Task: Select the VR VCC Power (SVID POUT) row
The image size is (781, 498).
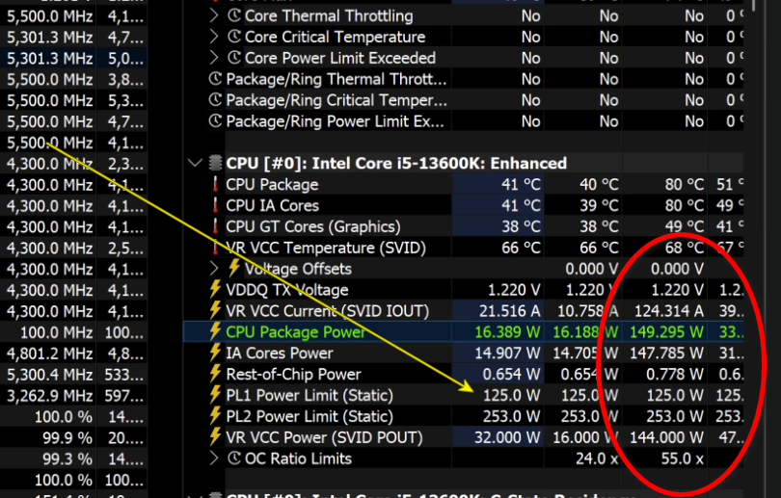Action: [x=463, y=437]
